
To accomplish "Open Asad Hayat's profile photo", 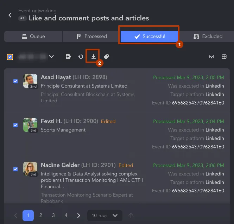I will tap(30, 81).
